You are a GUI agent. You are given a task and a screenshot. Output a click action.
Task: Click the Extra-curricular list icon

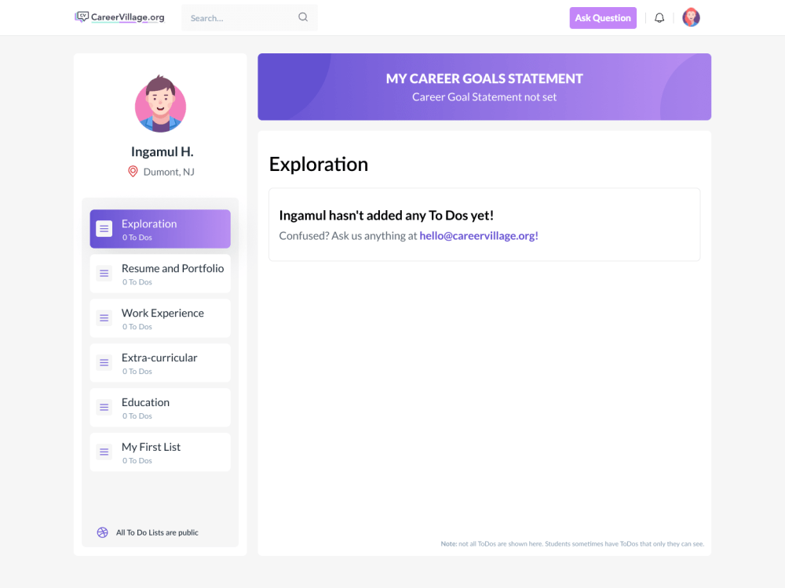(104, 362)
